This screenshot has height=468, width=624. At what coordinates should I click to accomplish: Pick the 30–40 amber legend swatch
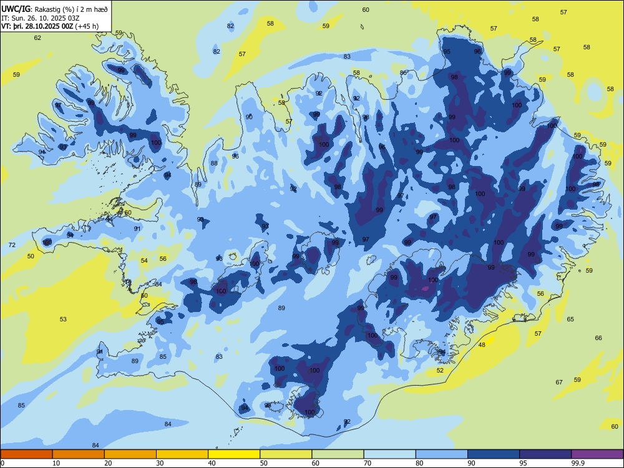pos(182,454)
